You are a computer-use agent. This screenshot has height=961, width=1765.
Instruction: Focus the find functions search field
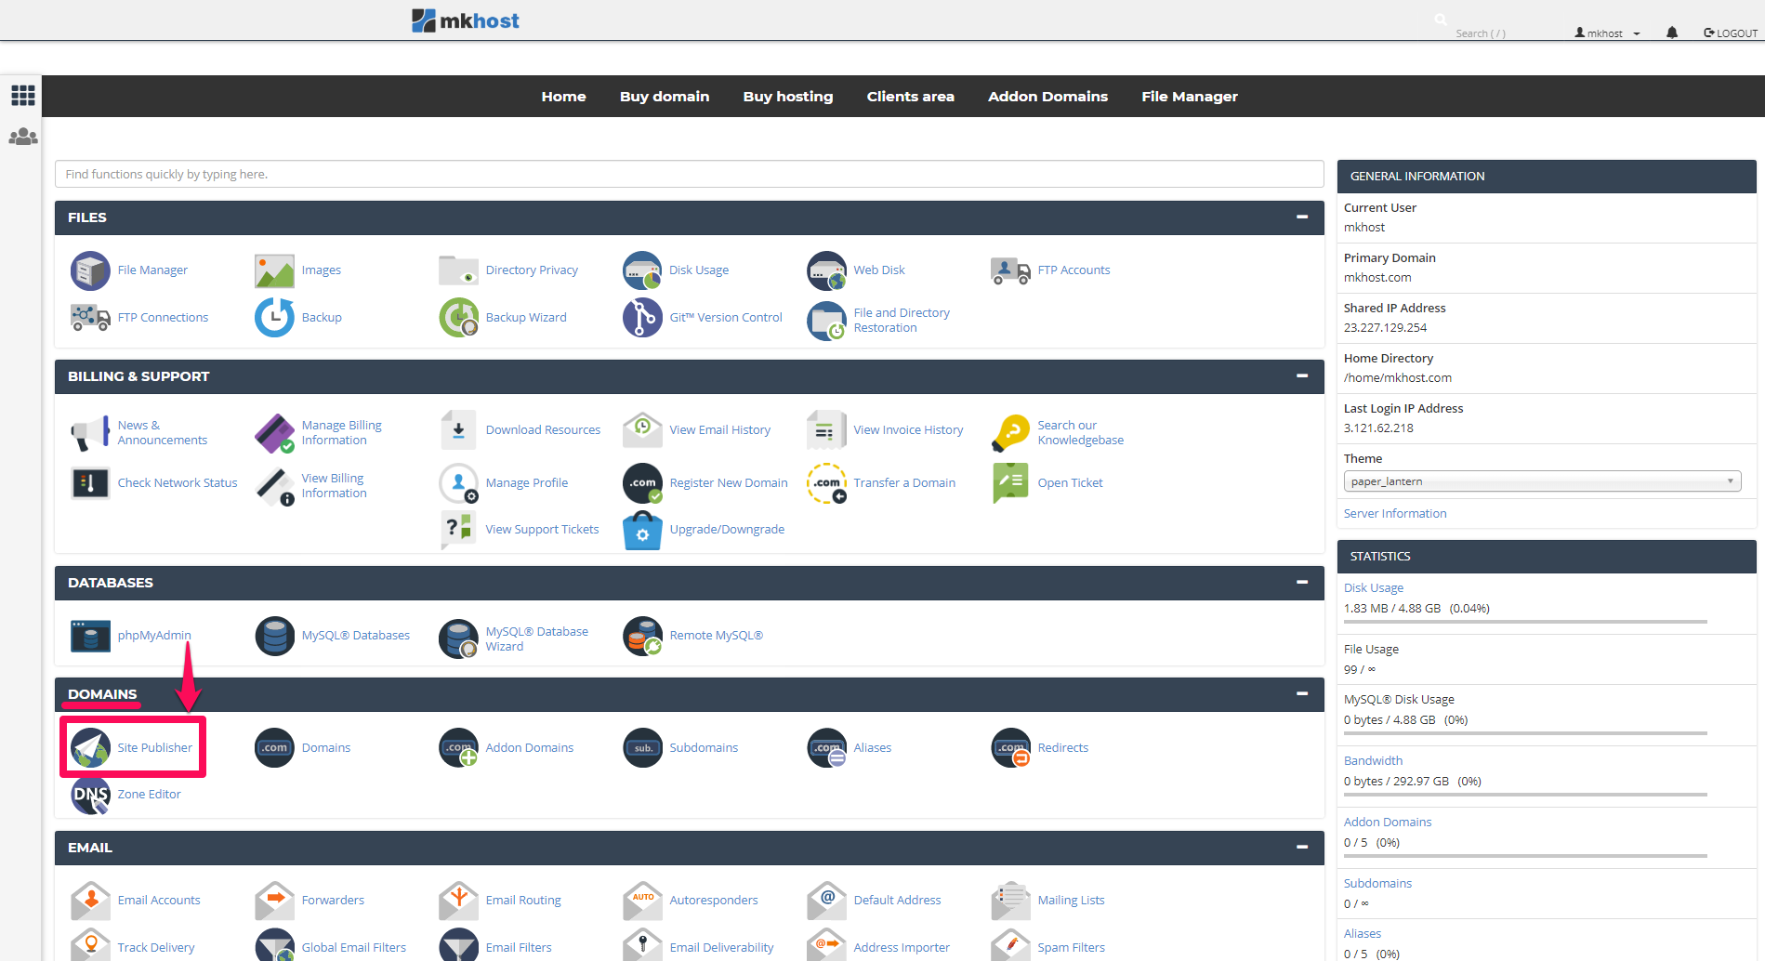[x=689, y=175]
